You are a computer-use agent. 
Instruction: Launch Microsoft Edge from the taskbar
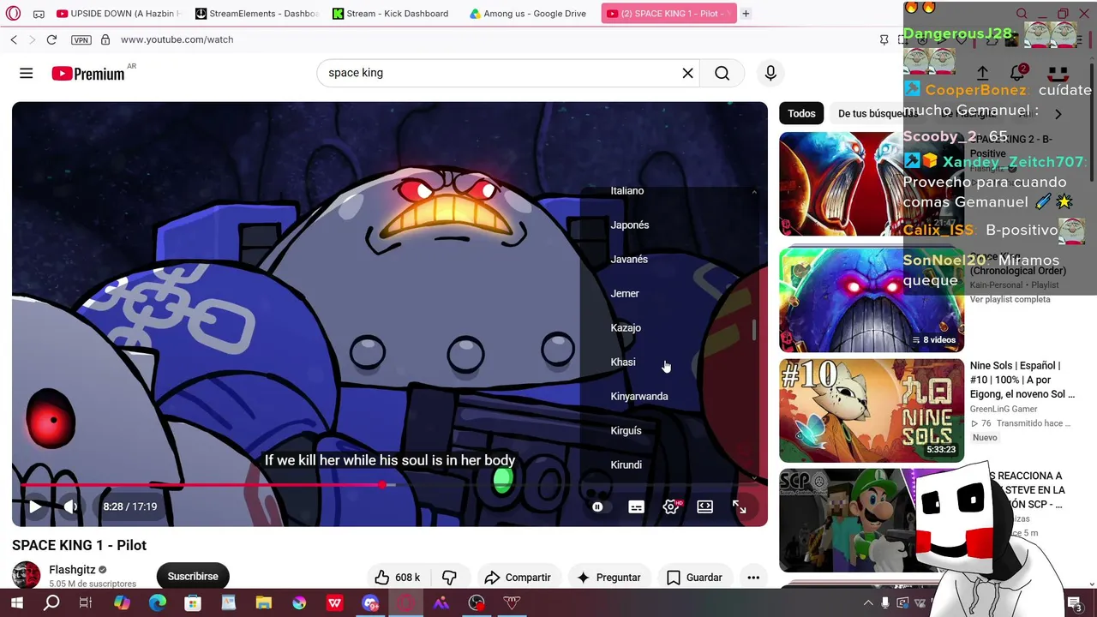click(x=158, y=603)
